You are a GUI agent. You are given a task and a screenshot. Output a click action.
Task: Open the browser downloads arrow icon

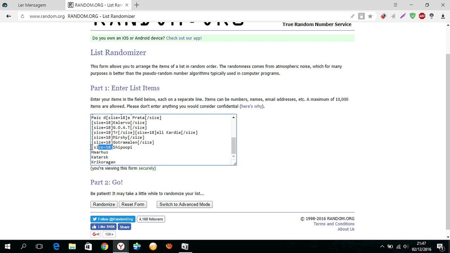pyautogui.click(x=443, y=16)
